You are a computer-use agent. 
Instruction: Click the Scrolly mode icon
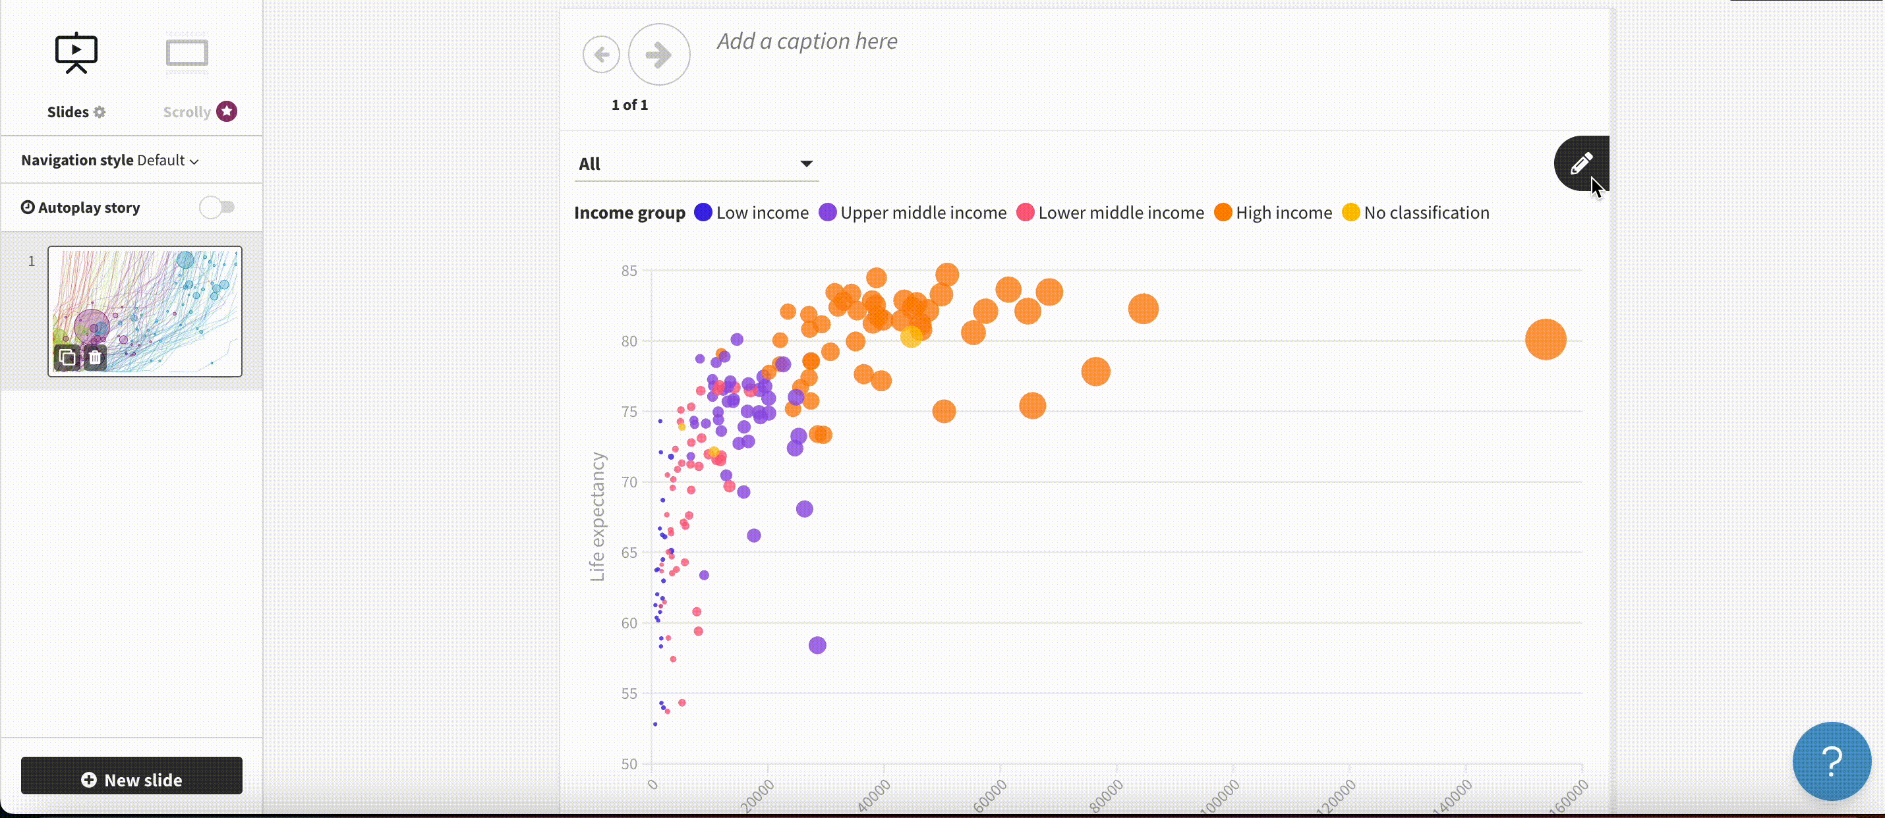pyautogui.click(x=186, y=52)
